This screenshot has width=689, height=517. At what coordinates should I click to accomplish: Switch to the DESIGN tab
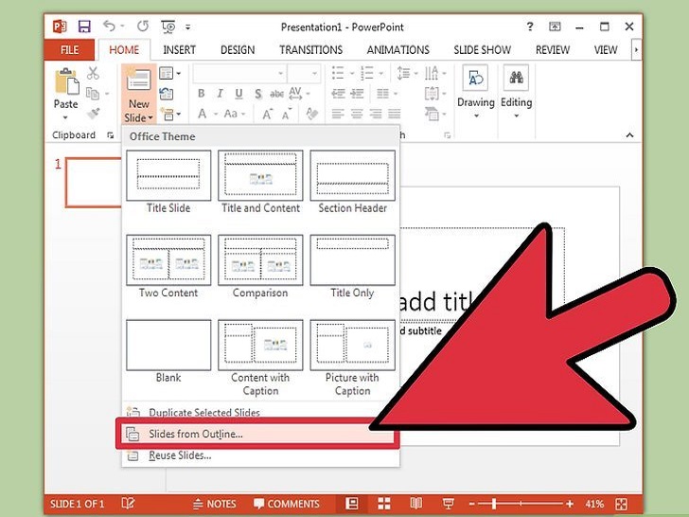238,49
